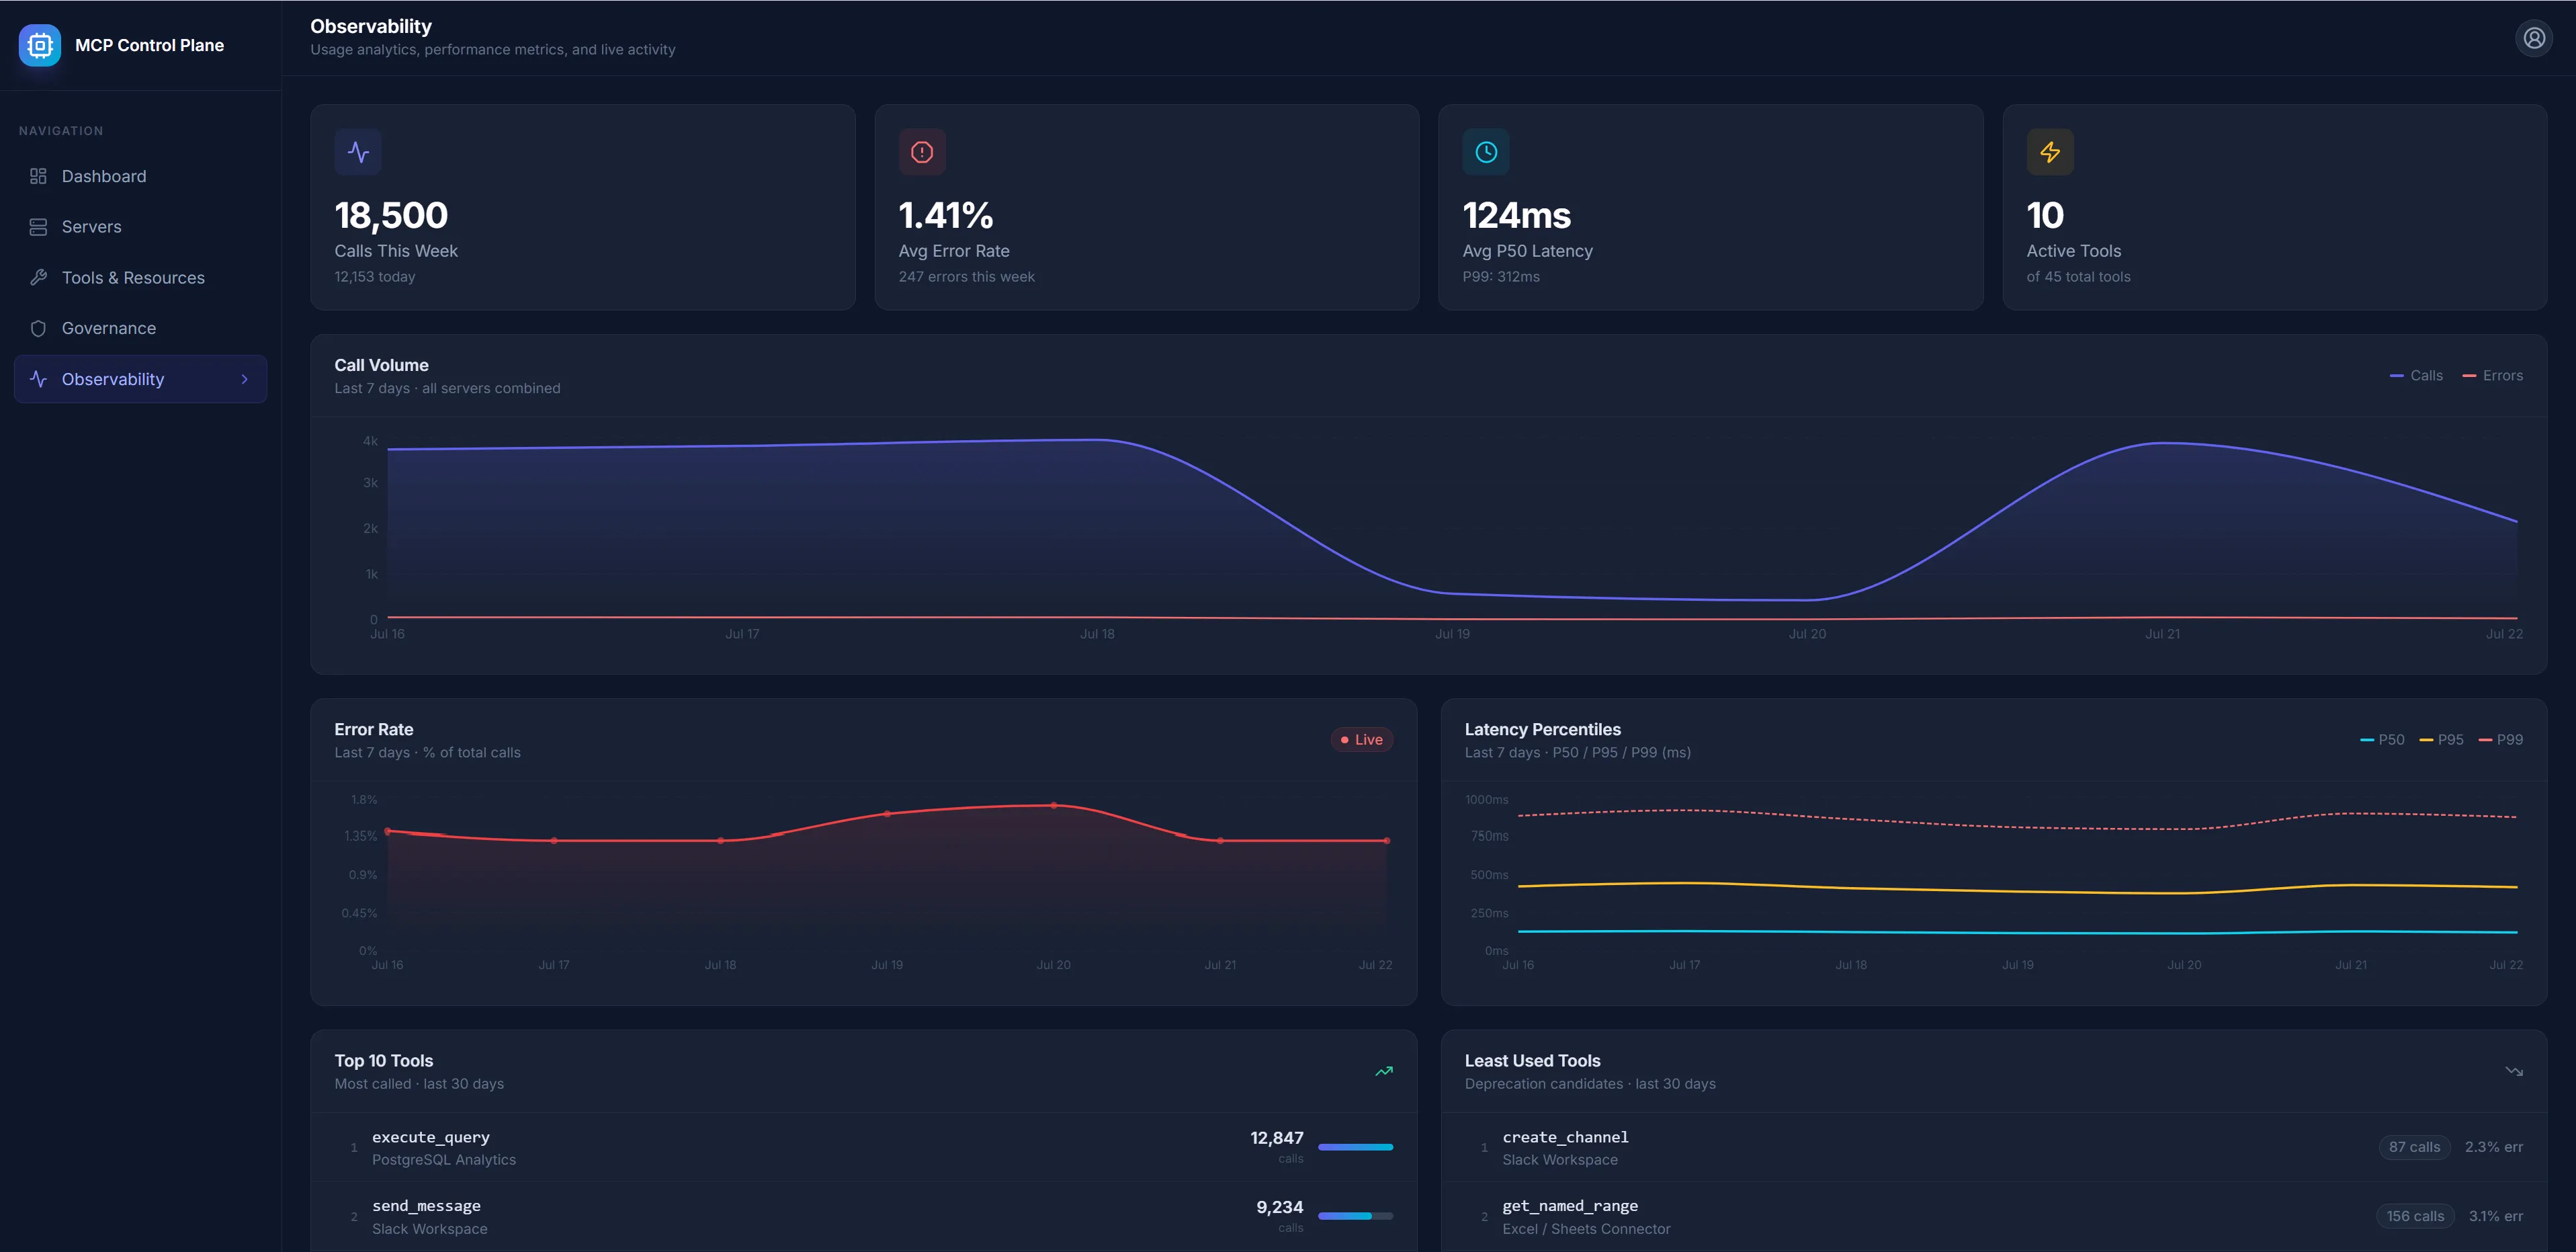Screen dimensions: 2576x1252
Task: Click the Live badge on Error Rate
Action: (1361, 740)
